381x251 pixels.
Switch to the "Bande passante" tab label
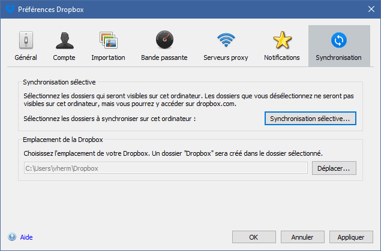[x=164, y=58]
